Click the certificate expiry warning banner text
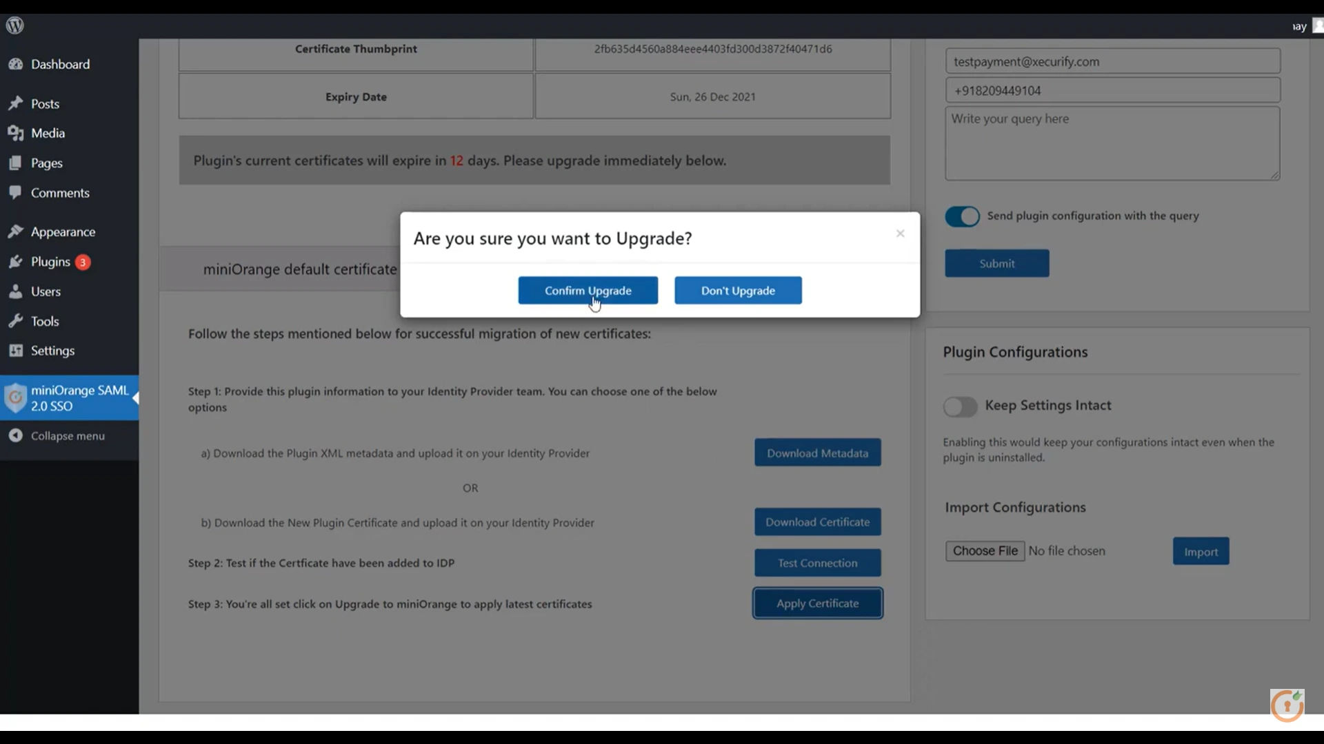The image size is (1324, 744). [x=460, y=161]
